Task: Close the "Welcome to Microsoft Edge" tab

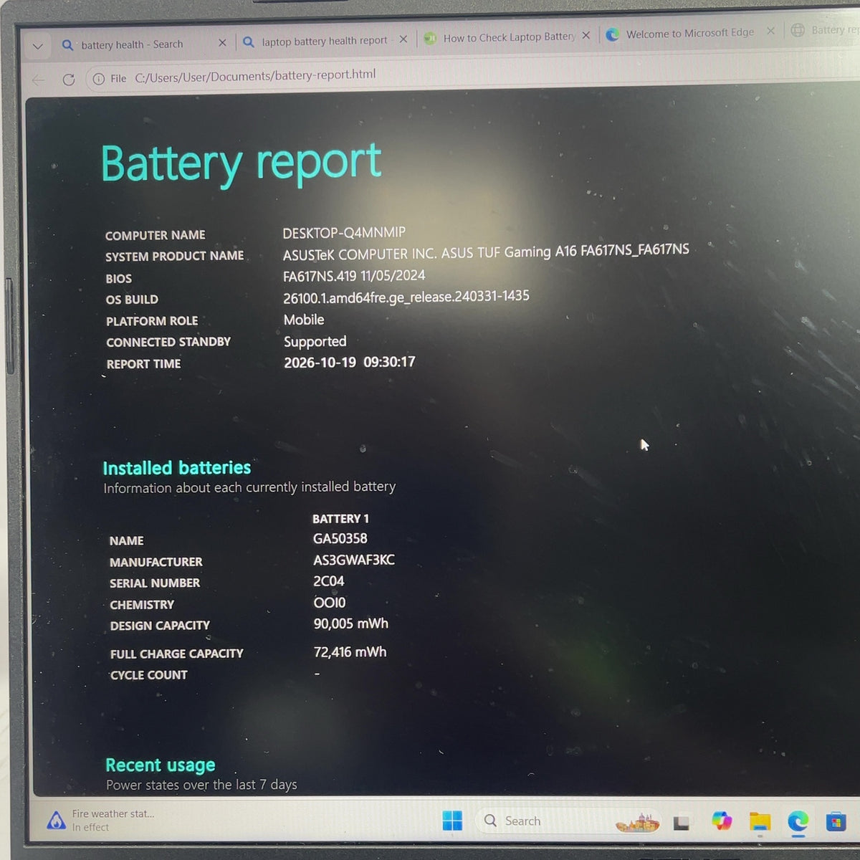Action: coord(770,31)
